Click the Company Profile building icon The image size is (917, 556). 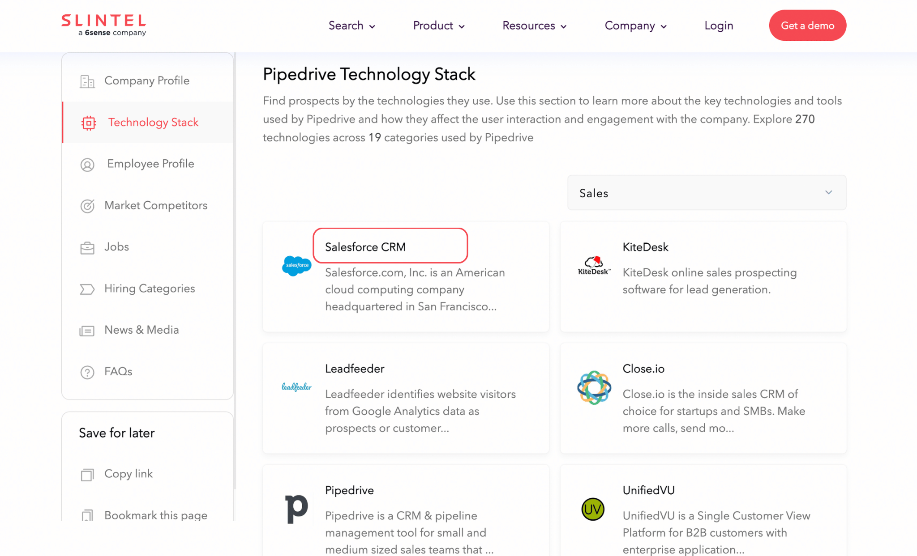[87, 81]
